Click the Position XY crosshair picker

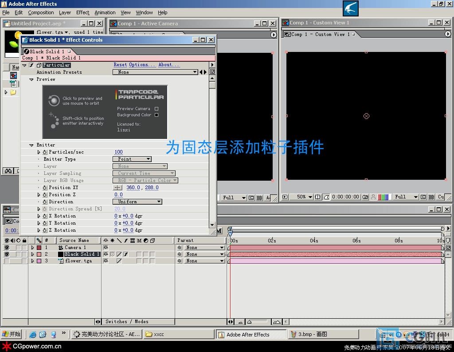(118, 188)
